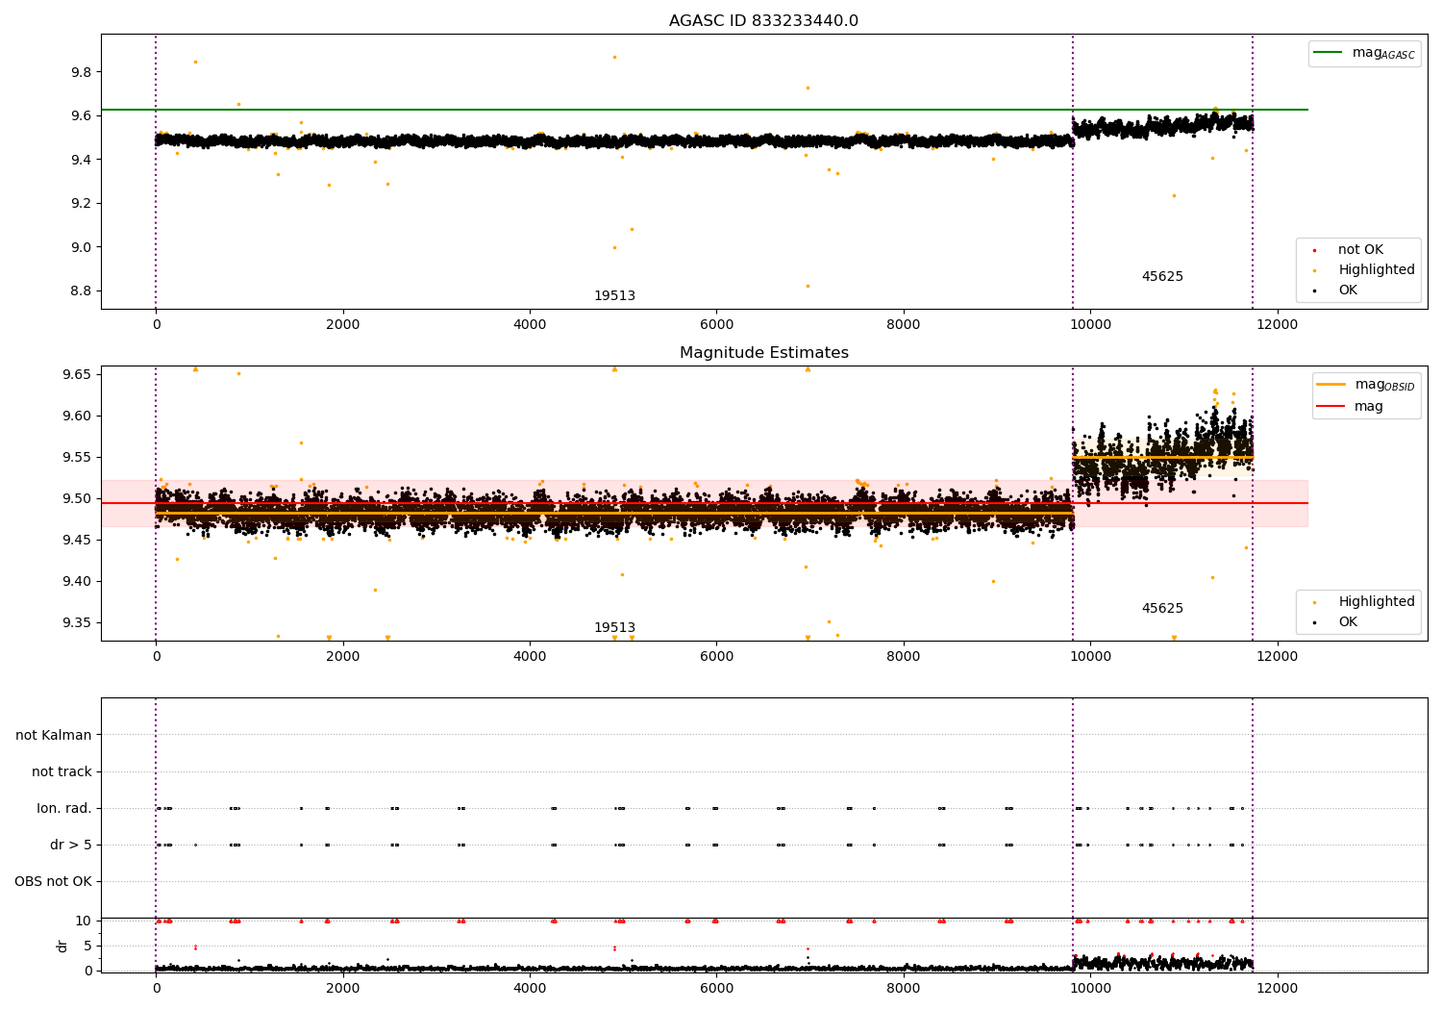Click the 9.65 y-axis tick label

click(x=77, y=375)
